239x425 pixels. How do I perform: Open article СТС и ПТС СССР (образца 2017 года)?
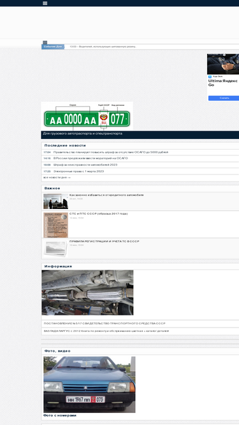(x=99, y=214)
